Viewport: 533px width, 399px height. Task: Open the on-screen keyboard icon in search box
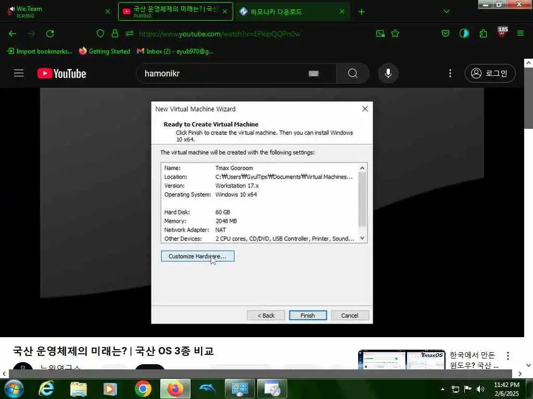coord(313,73)
